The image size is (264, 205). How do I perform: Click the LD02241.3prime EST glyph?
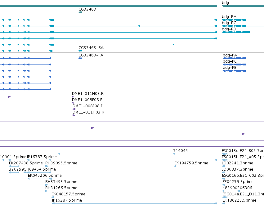(224, 166)
